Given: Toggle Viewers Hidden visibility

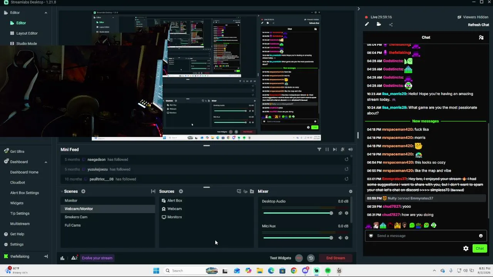Looking at the screenshot, I should pos(473,17).
